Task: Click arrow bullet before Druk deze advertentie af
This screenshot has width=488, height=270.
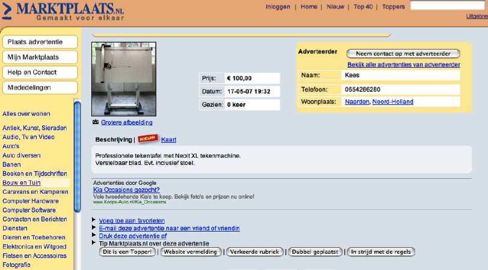Action: coord(94,236)
